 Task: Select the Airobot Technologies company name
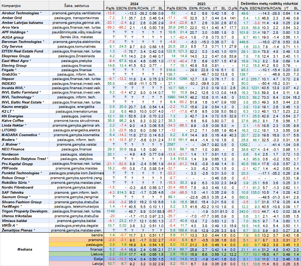point(20,13)
